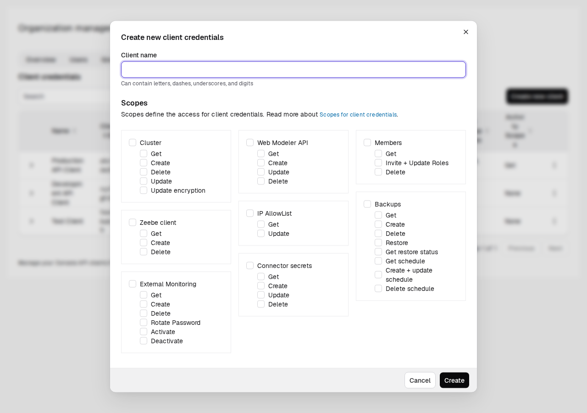Tick the Zeebe client group checkbox

(133, 223)
